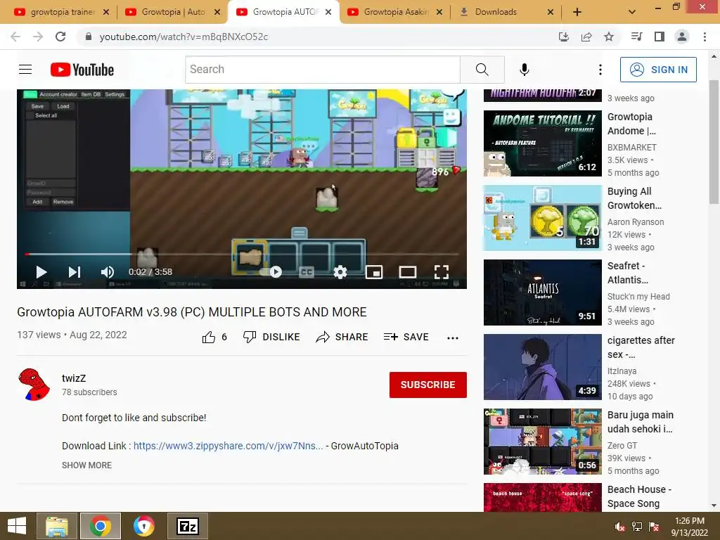
Task: Switch to theater mode
Action: (x=408, y=272)
